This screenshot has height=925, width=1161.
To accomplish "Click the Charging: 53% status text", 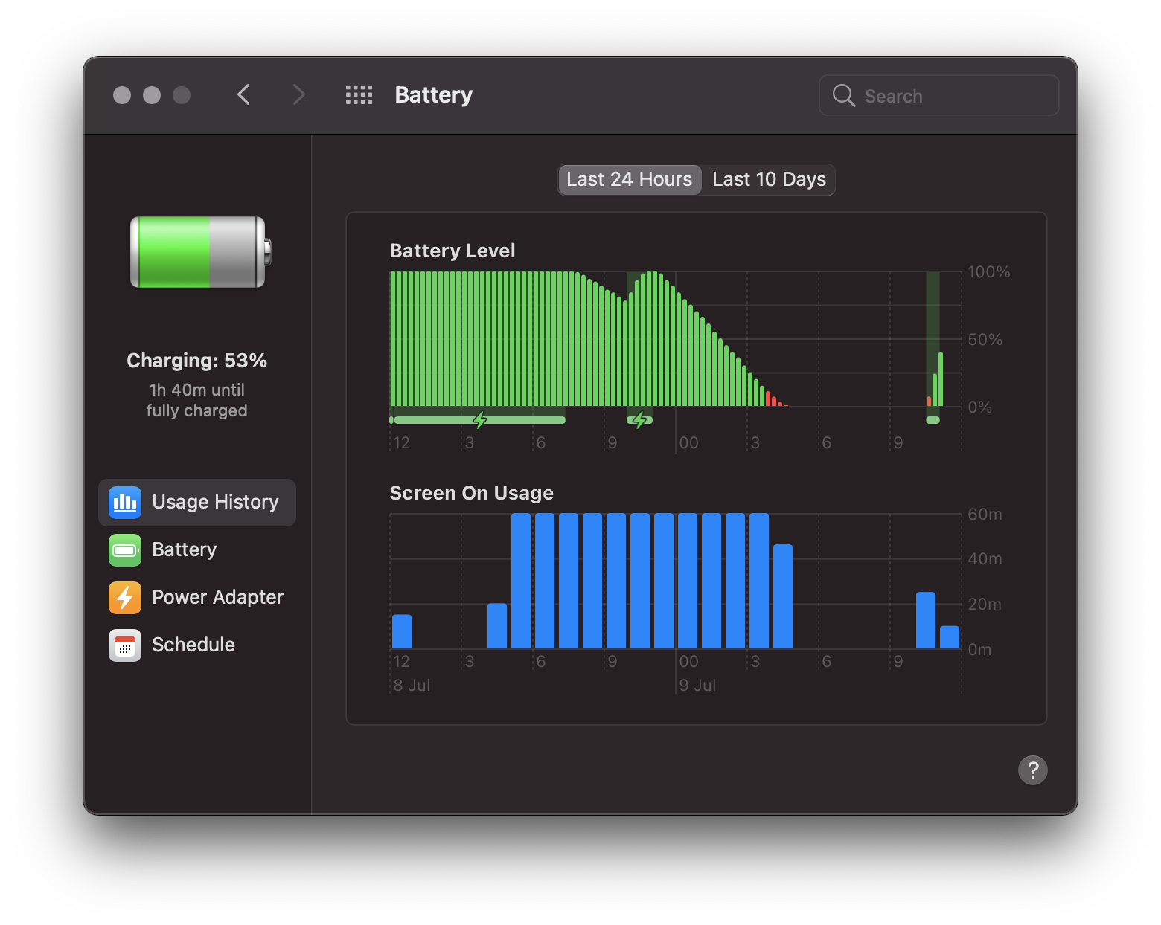I will point(196,360).
